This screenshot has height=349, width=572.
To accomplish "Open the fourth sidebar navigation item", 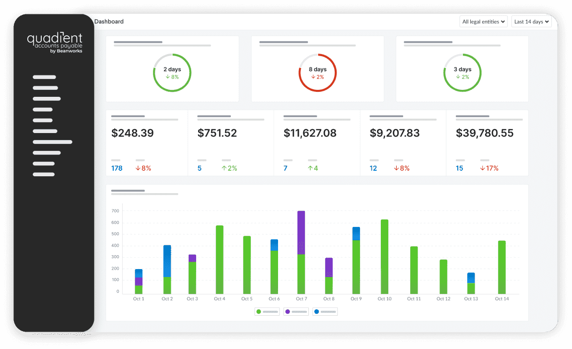I will point(45,110).
